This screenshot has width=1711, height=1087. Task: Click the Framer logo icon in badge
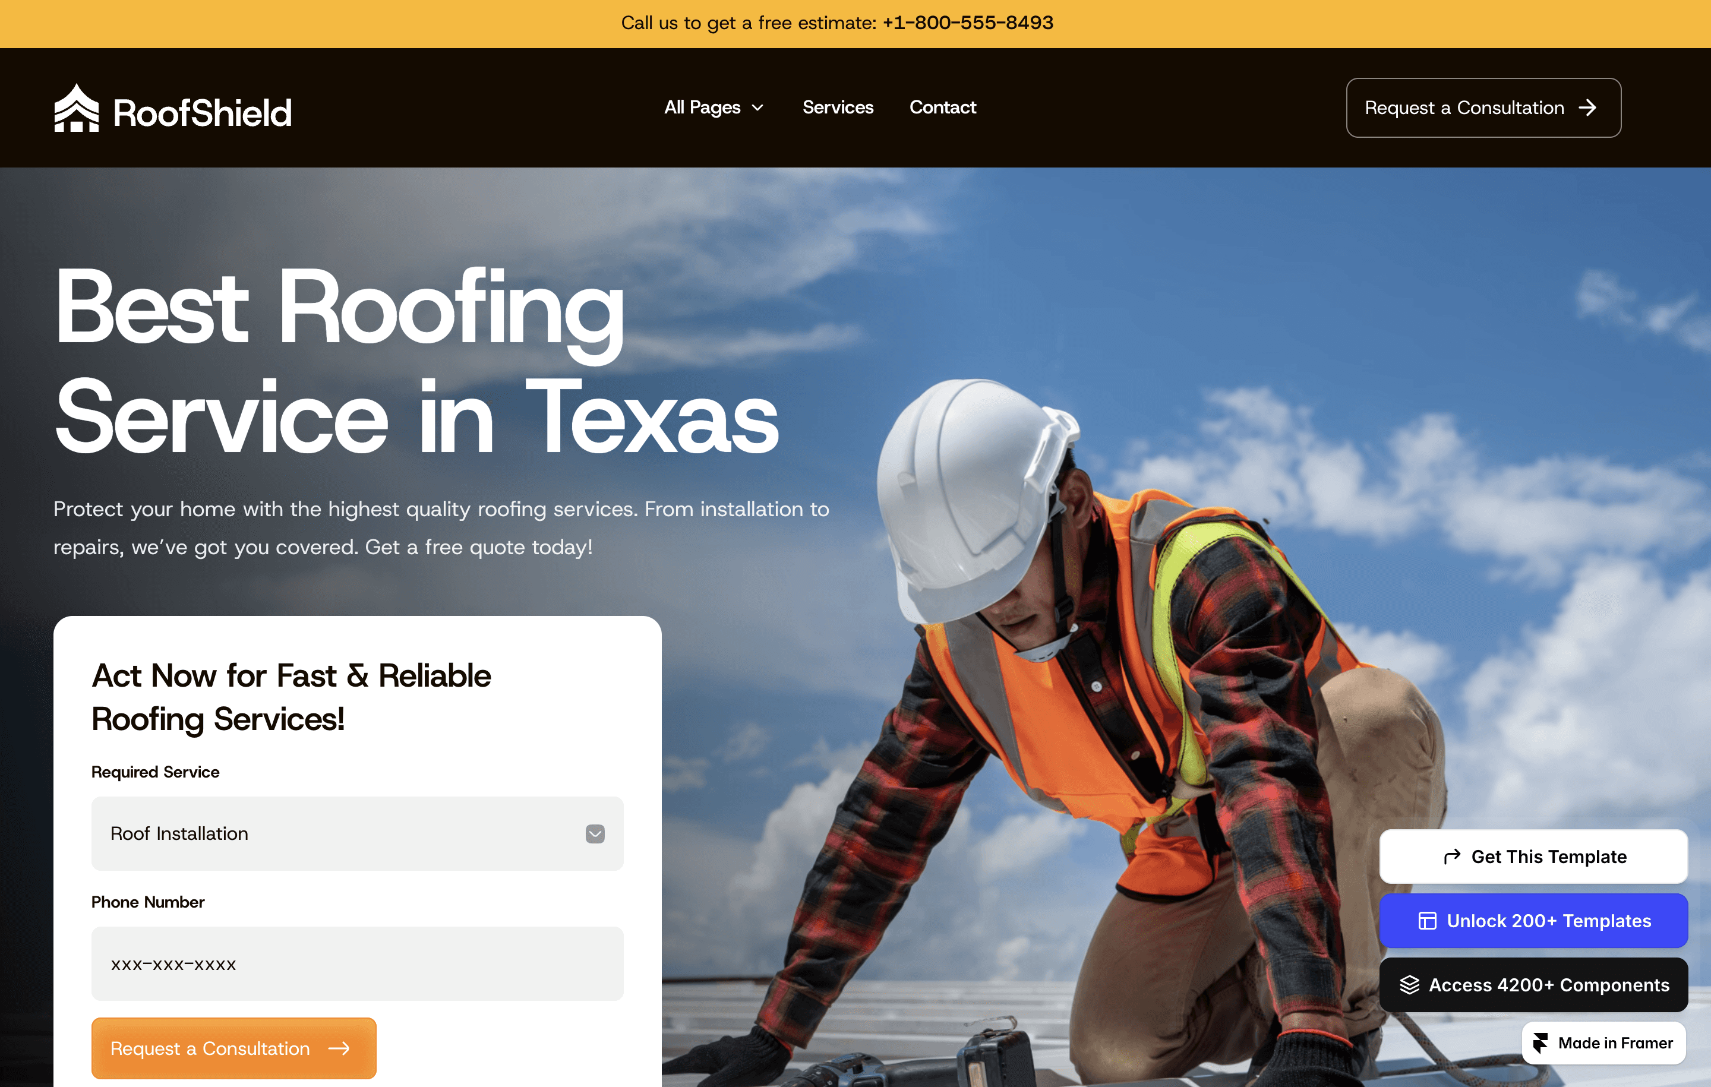pos(1540,1043)
